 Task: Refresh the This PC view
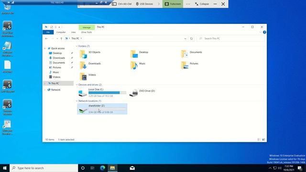tap(191, 39)
